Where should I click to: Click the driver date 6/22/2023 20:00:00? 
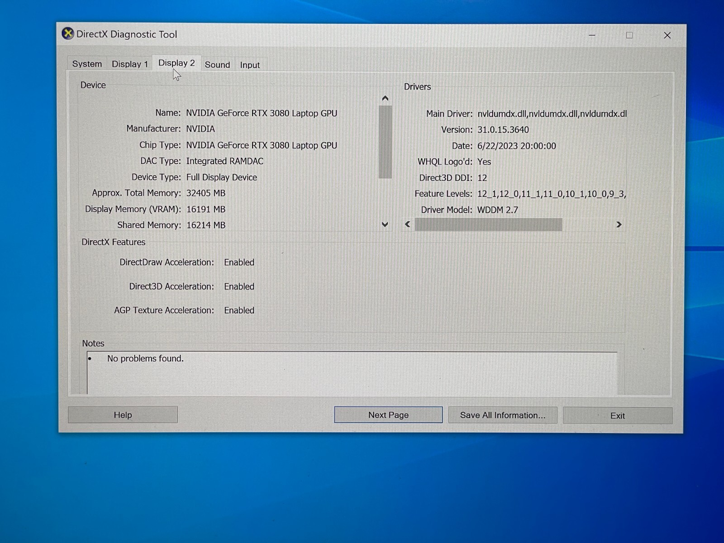[516, 146]
